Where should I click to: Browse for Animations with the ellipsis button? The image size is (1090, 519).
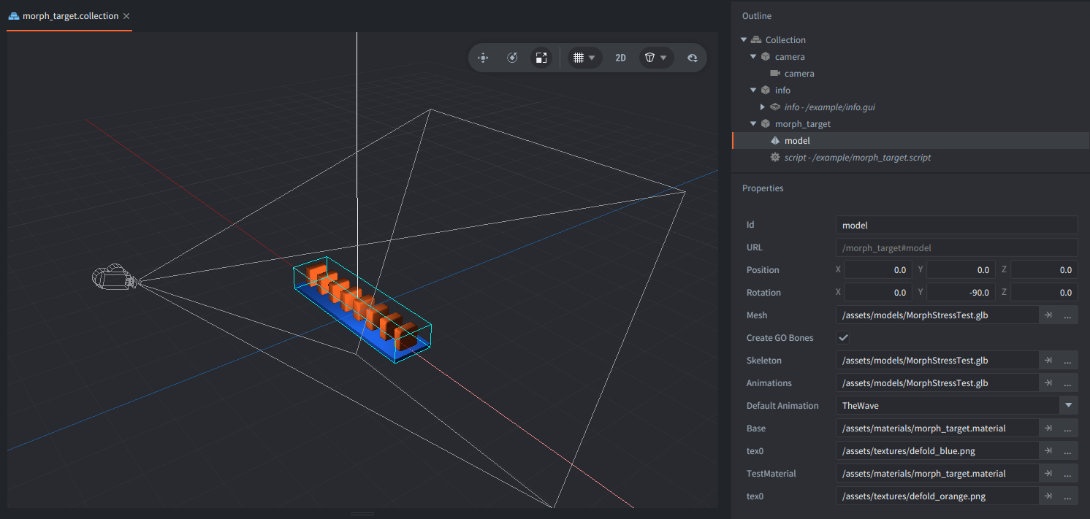point(1068,383)
